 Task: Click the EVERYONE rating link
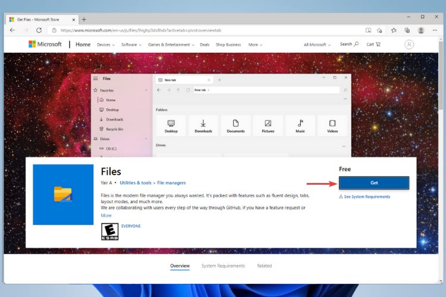click(131, 226)
